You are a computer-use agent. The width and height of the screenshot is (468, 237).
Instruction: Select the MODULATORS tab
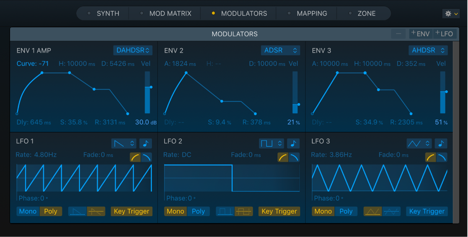point(239,13)
